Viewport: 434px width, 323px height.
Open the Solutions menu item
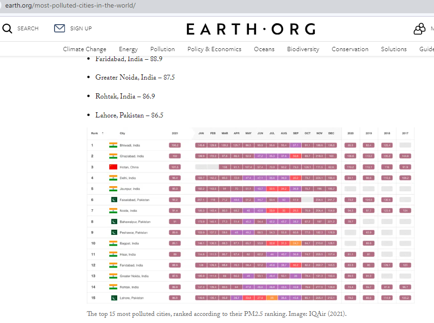(394, 49)
